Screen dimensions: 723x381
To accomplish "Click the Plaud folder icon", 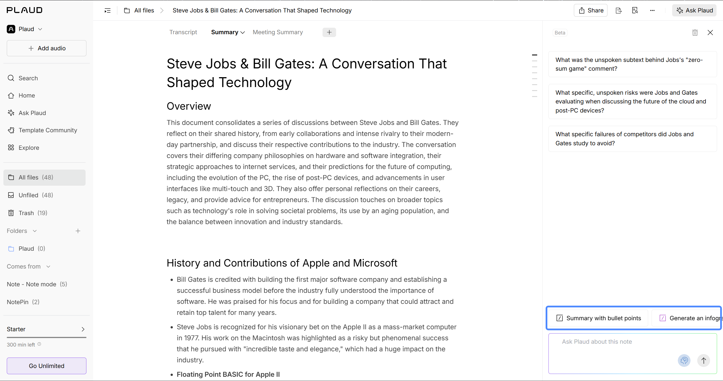I will (x=11, y=249).
